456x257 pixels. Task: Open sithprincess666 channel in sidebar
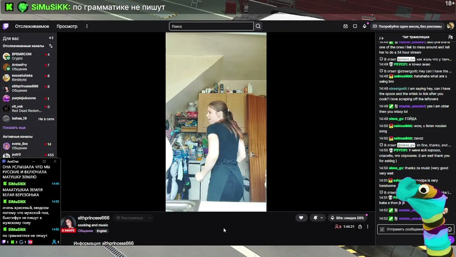point(28,88)
